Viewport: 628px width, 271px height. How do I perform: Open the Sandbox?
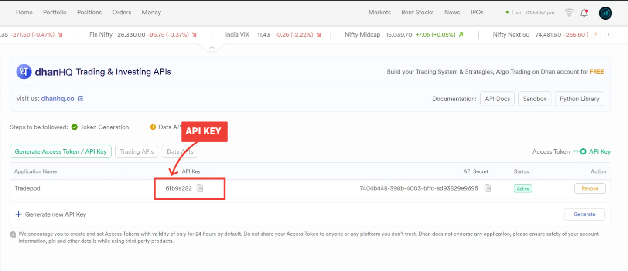click(535, 99)
